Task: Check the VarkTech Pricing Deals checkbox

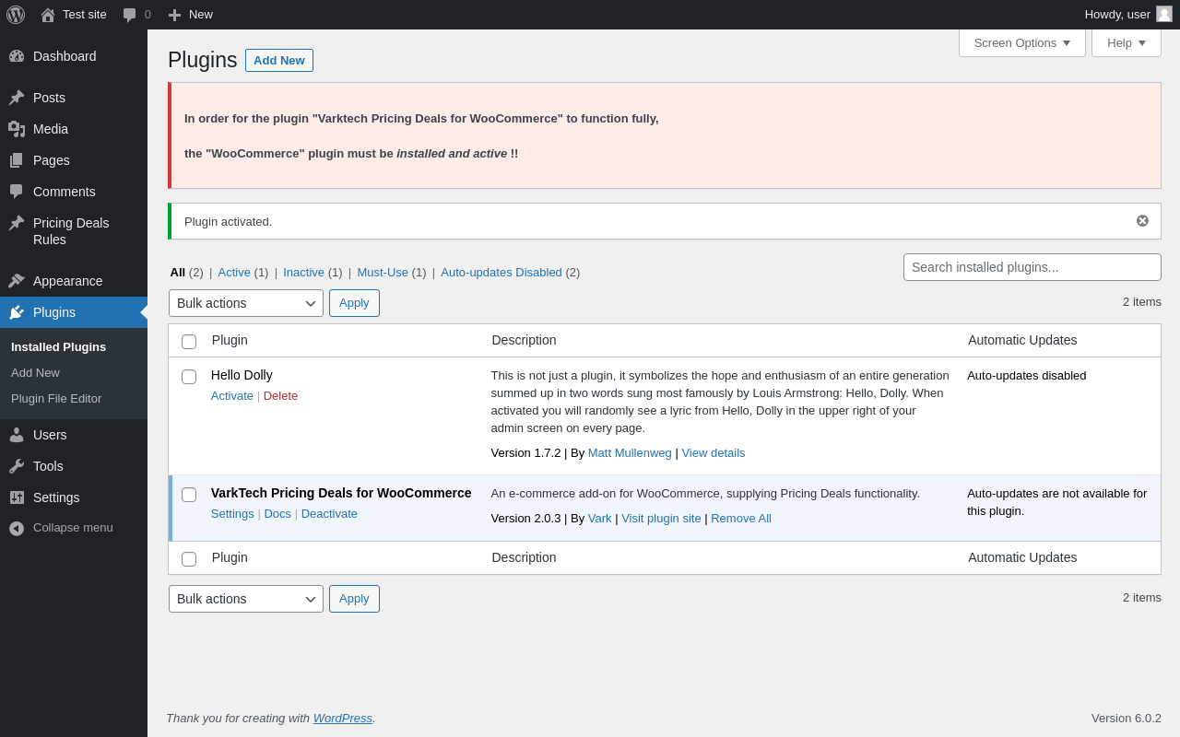Action: pyautogui.click(x=189, y=495)
